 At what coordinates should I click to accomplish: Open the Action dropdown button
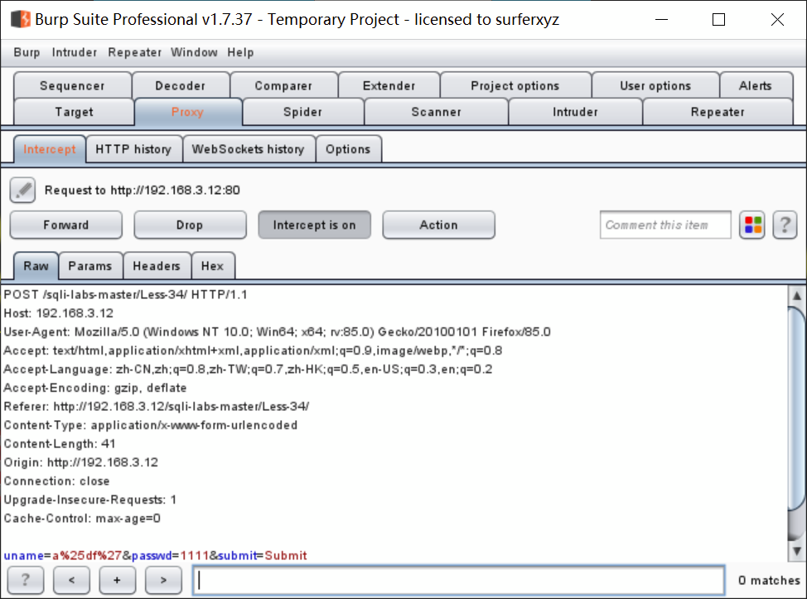tap(438, 225)
